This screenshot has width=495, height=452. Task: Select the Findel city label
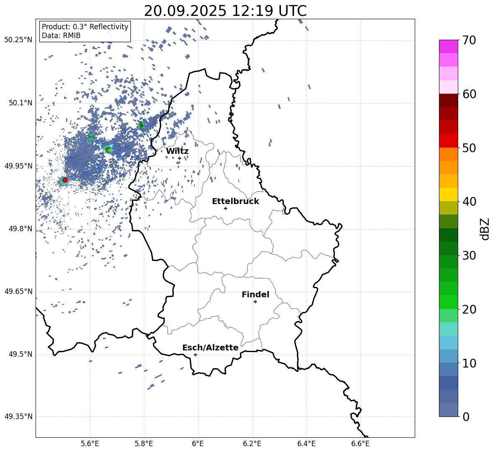click(255, 294)
